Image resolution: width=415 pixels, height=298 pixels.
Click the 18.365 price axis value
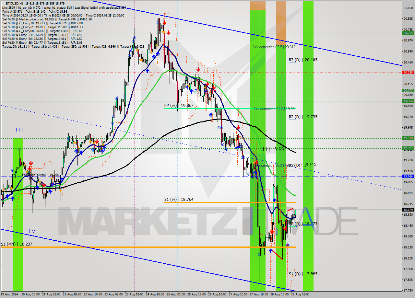tap(408, 236)
